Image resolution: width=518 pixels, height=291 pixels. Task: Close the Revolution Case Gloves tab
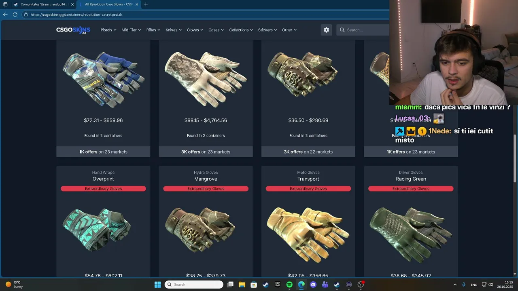pyautogui.click(x=137, y=4)
